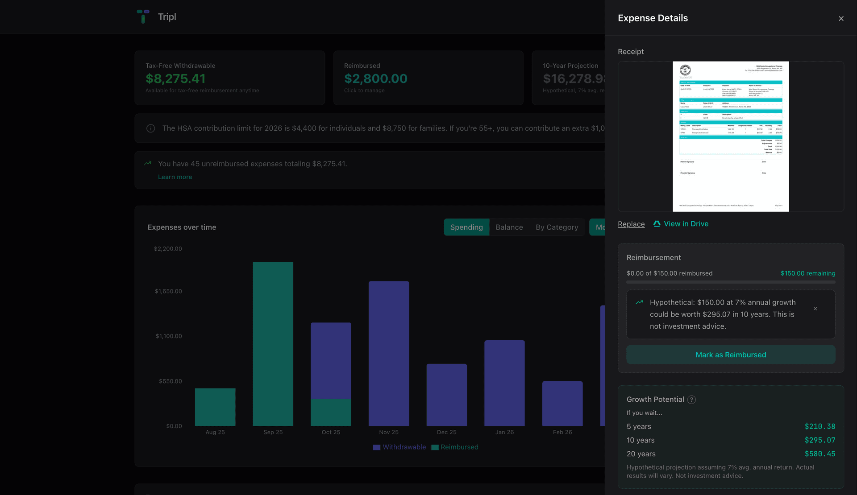Click the Tax-Free Withdrawable card
The height and width of the screenshot is (495, 857).
230,78
